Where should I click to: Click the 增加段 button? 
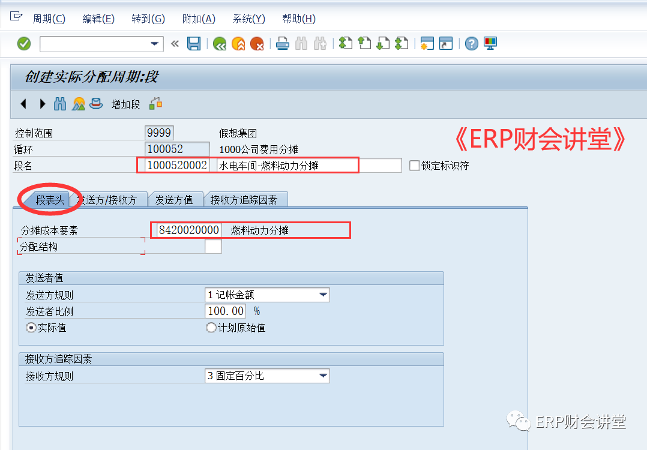tap(126, 105)
